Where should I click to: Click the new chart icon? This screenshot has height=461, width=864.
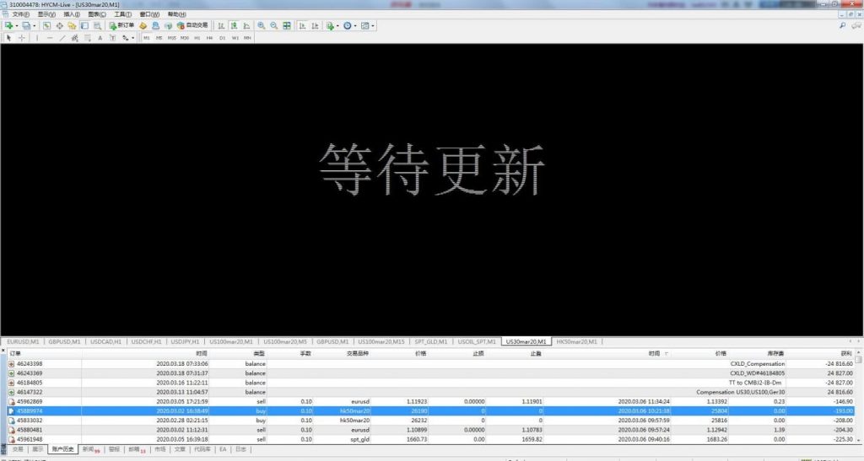(8, 25)
